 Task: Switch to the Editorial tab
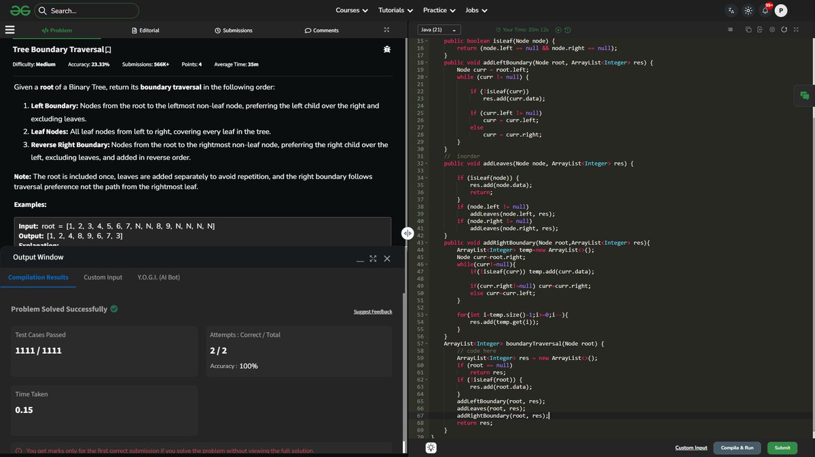[145, 31]
